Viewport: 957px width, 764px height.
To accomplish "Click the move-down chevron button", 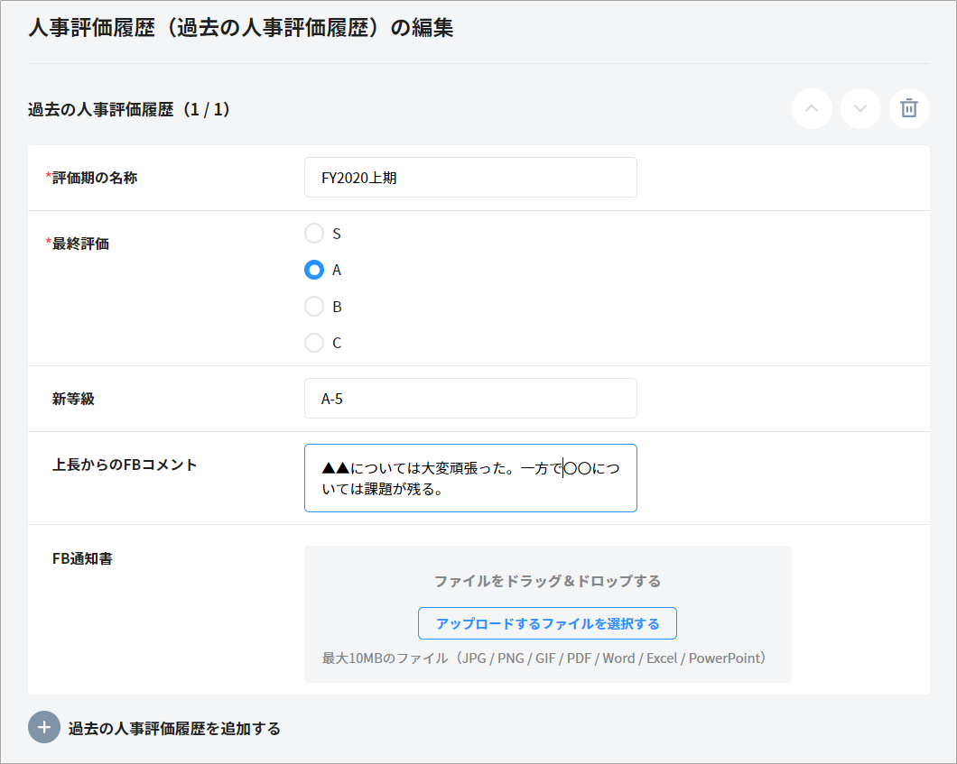I will point(860,109).
